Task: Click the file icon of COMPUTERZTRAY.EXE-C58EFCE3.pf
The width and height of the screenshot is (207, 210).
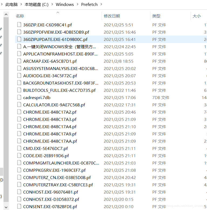Action: [x=19, y=184]
